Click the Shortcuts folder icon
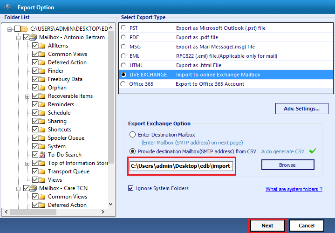 click(x=42, y=130)
